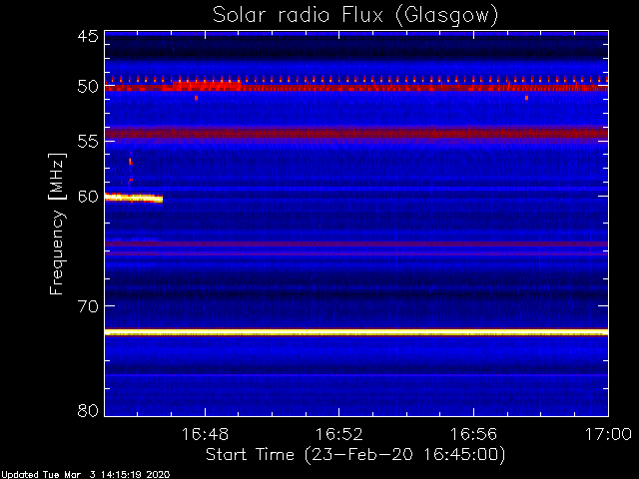Click the 'Updated Tue Mar 3 14:15:19 2020' footer
The width and height of the screenshot is (639, 479).
pos(85,475)
